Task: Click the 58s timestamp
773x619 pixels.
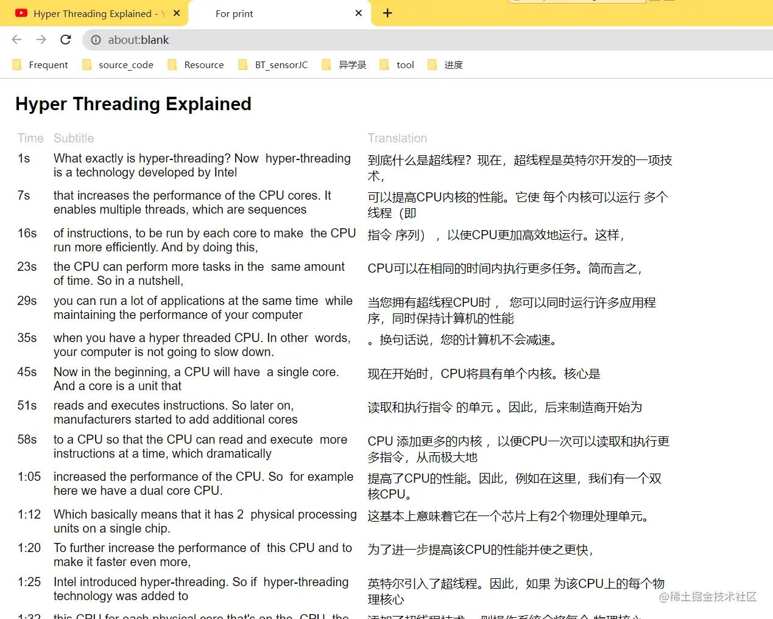Action: [x=27, y=439]
